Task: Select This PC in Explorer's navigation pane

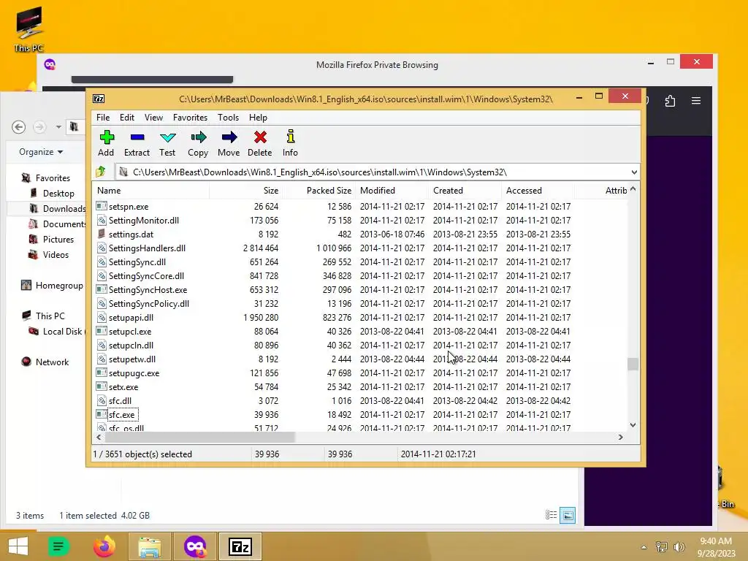Action: click(x=50, y=316)
